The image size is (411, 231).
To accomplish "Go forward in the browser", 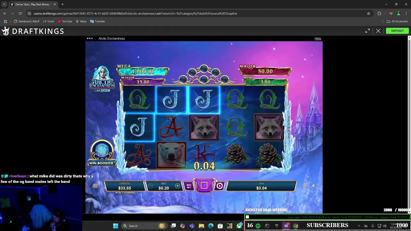I will click(x=13, y=13).
